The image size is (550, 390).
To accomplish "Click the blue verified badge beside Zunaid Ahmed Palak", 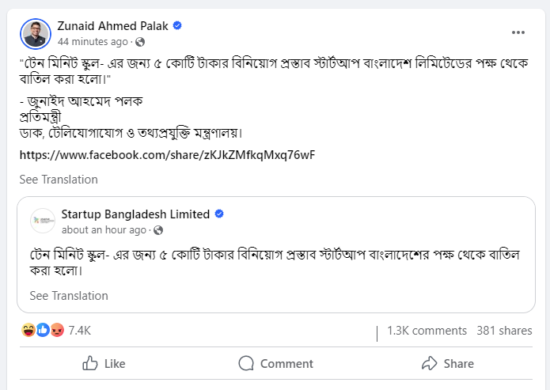I will click(177, 26).
